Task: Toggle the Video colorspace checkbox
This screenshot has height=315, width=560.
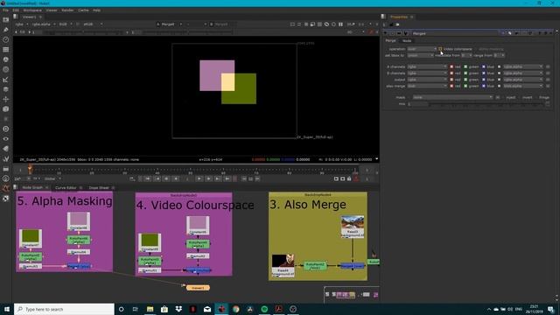Action: pyautogui.click(x=440, y=49)
